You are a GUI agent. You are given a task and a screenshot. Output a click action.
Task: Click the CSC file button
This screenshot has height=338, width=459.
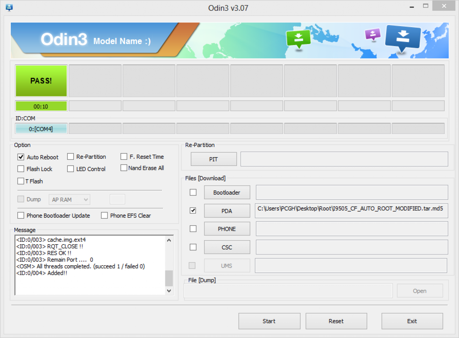point(227,247)
